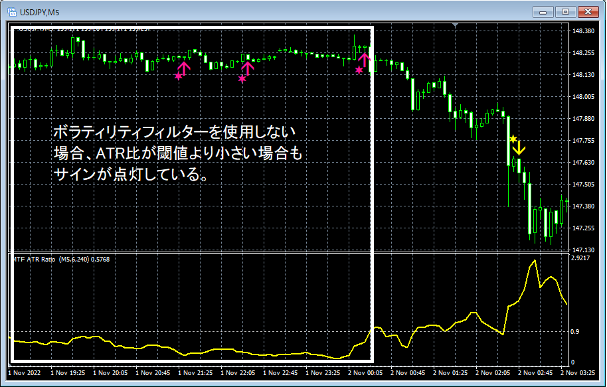Maximize the USDJPY,M5 chart window

565,12
